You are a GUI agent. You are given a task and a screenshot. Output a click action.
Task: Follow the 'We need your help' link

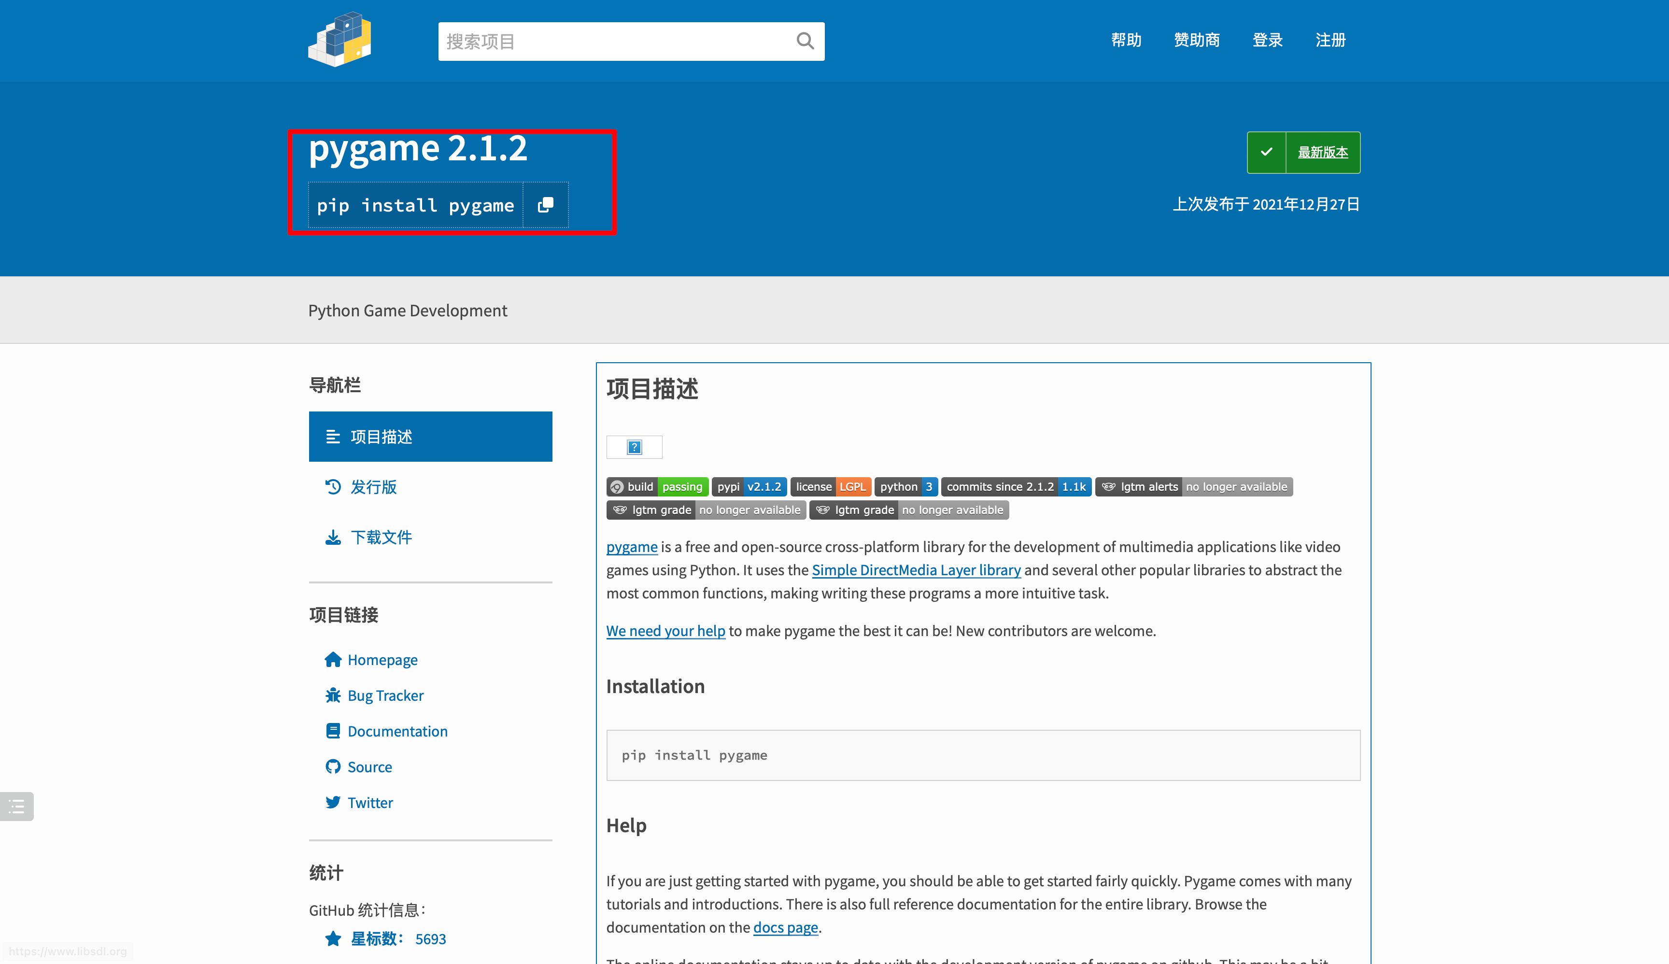click(x=665, y=631)
